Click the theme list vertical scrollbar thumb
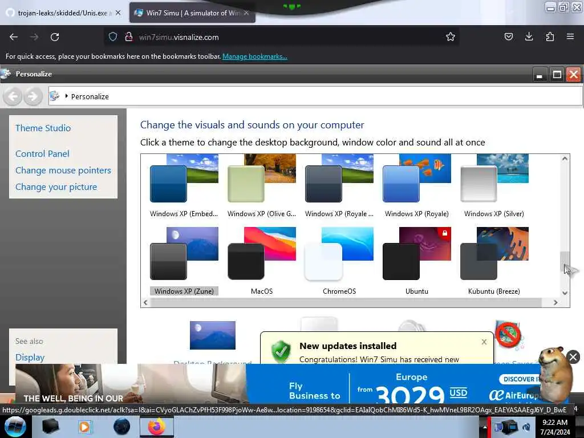Image resolution: width=584 pixels, height=438 pixels. [x=565, y=262]
